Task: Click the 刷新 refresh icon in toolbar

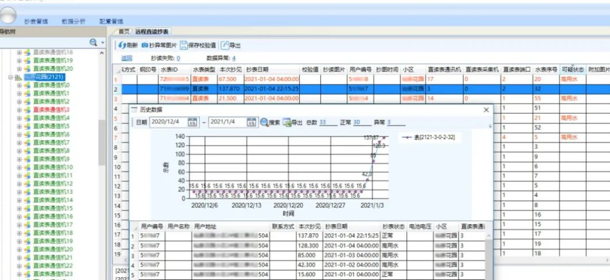Action: click(x=121, y=45)
